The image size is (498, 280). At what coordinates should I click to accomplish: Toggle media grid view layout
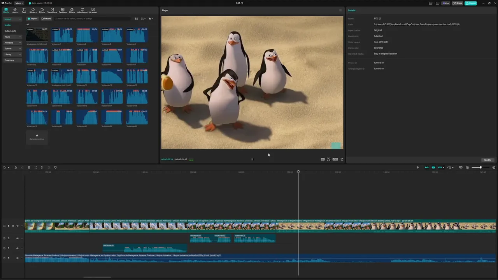[x=136, y=19]
